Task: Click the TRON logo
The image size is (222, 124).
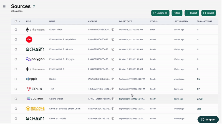Action: point(34,89)
